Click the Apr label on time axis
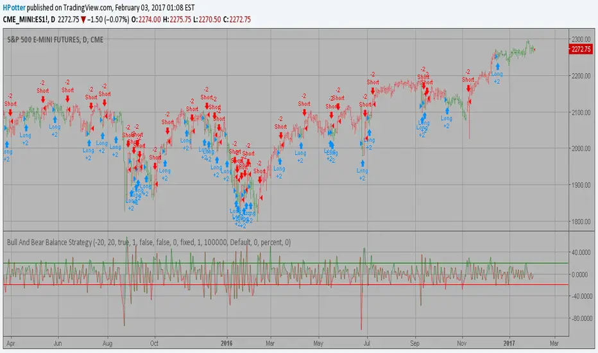 coord(11,343)
